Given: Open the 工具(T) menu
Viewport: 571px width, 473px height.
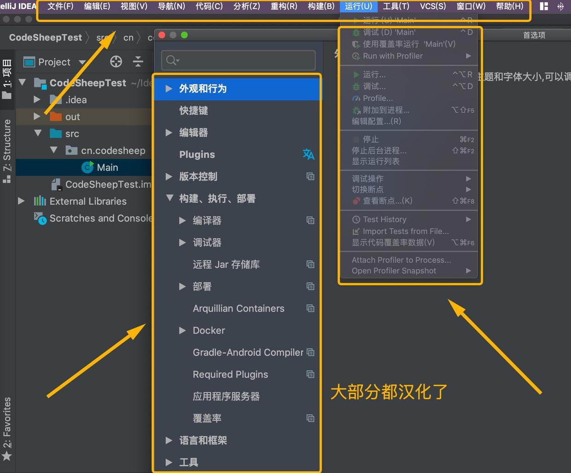Looking at the screenshot, I should (x=396, y=6).
